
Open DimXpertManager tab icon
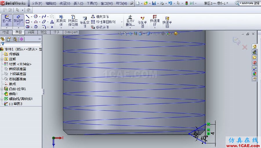21,39
